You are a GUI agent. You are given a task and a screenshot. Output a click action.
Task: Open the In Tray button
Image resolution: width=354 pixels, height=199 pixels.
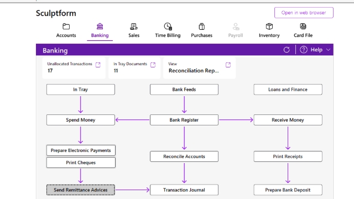(x=81, y=90)
